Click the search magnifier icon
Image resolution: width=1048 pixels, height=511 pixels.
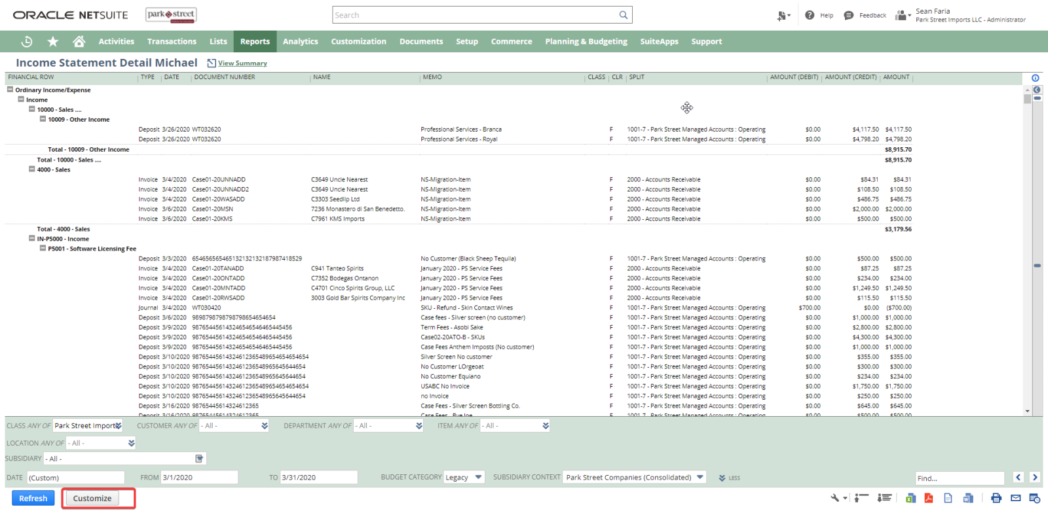click(x=624, y=15)
